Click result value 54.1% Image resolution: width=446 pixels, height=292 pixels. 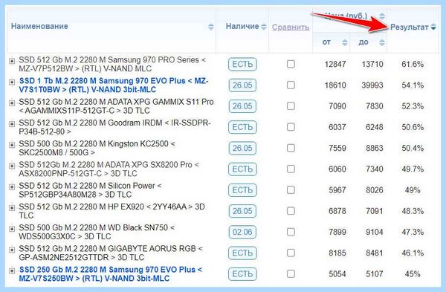pyautogui.click(x=413, y=85)
